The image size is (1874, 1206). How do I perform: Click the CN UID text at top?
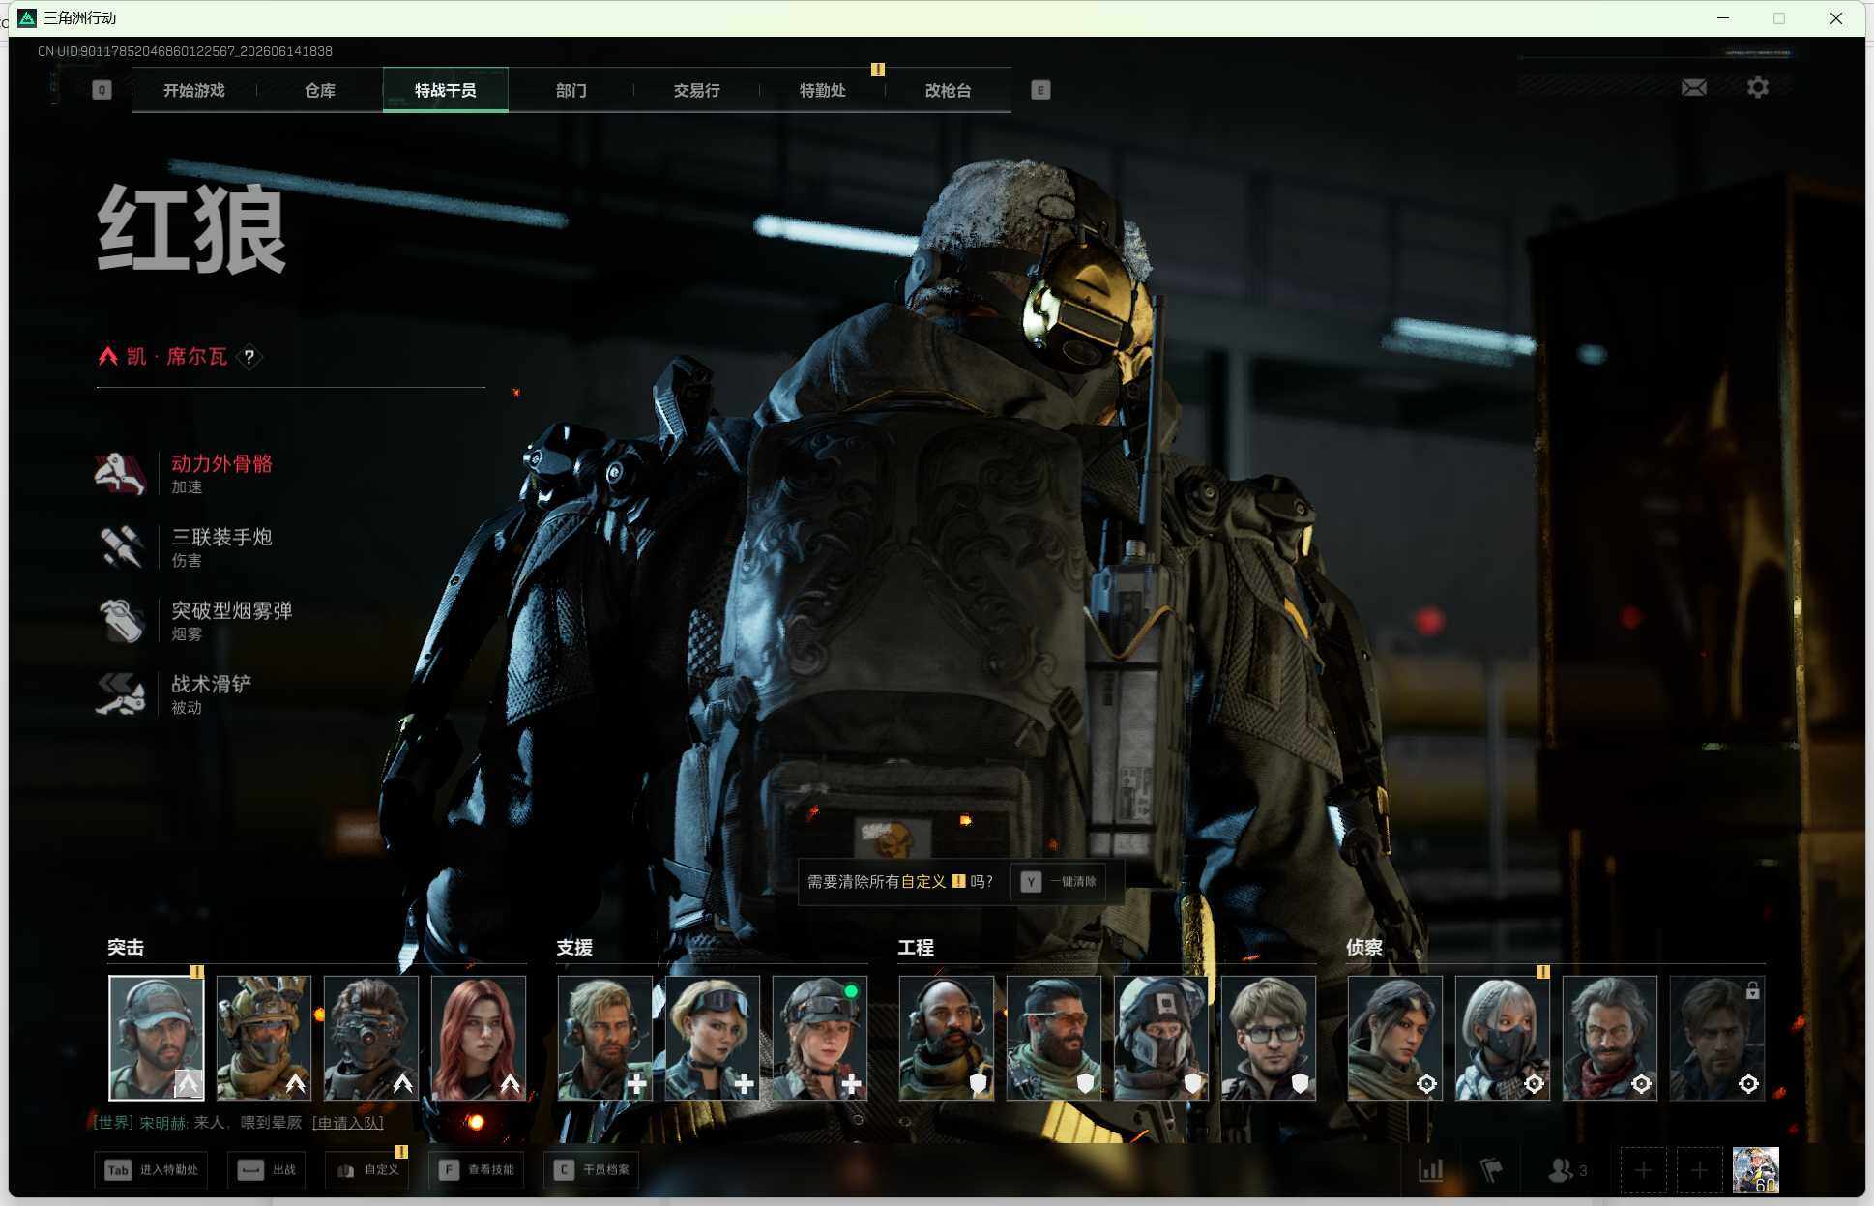tap(185, 51)
